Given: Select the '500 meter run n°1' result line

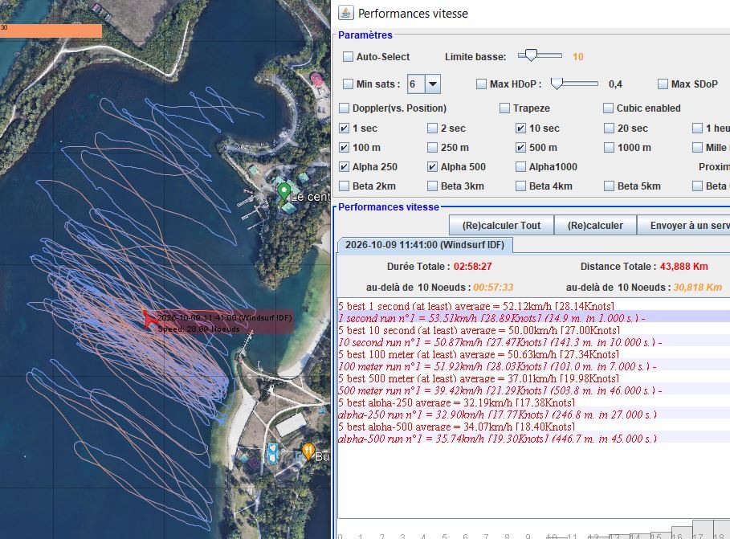Looking at the screenshot, I should 534,390.
